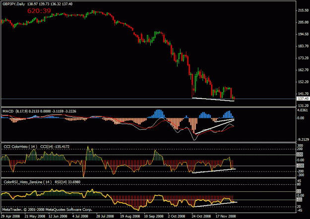
Task: Select the long white trendline on MACD
Action: pos(214,127)
